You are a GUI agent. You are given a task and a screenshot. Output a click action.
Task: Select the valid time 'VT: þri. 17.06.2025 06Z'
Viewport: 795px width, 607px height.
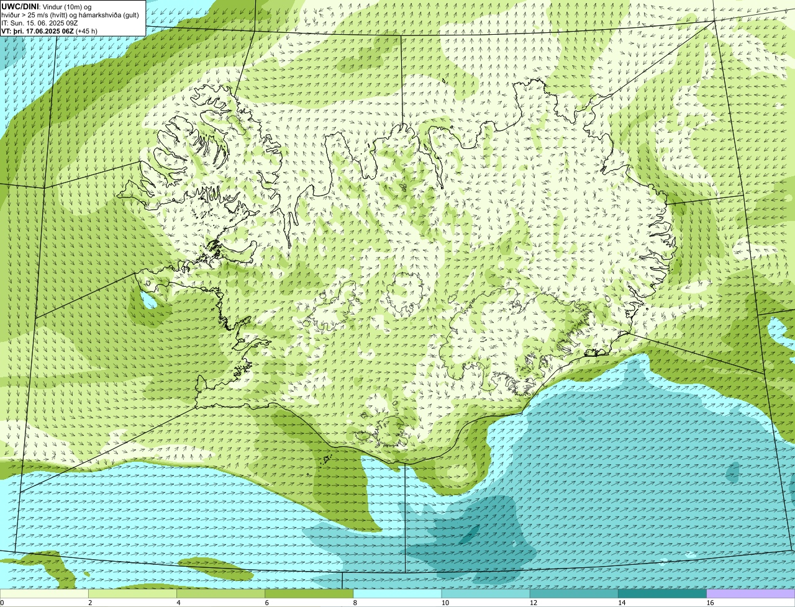[38, 31]
